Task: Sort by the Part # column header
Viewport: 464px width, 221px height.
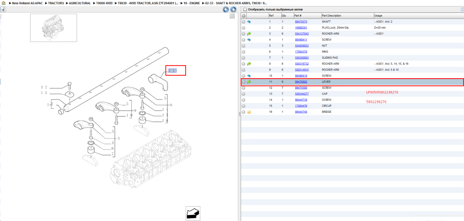Action: 308,16
